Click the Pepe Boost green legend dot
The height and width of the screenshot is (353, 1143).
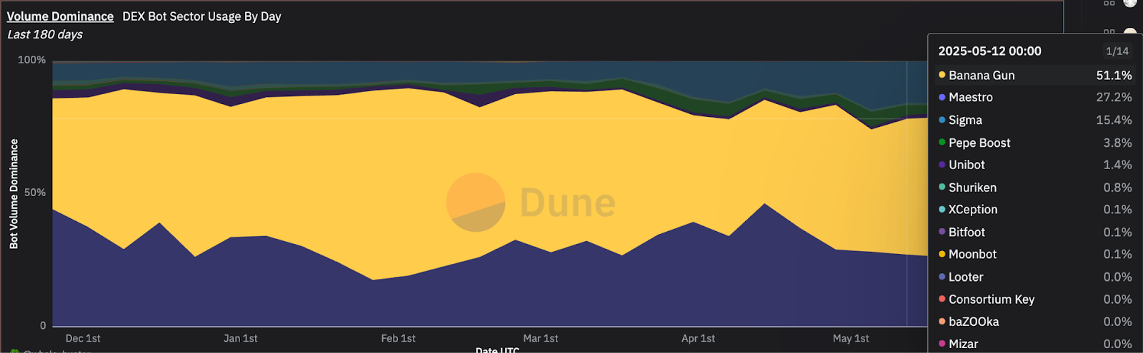[x=942, y=142]
